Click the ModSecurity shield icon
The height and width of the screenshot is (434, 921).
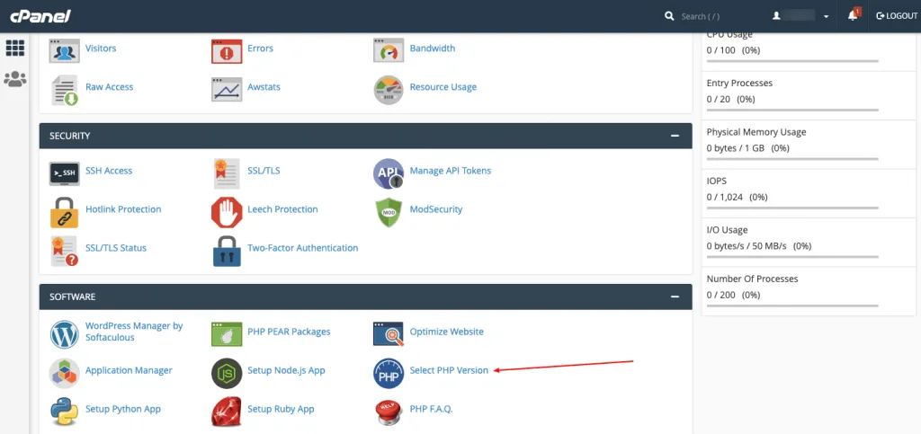(389, 212)
